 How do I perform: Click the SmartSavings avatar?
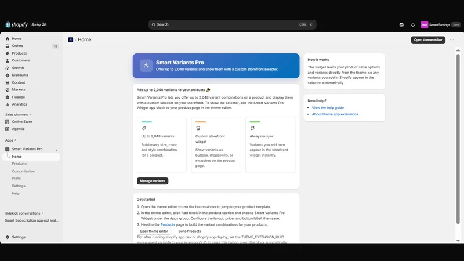(425, 25)
